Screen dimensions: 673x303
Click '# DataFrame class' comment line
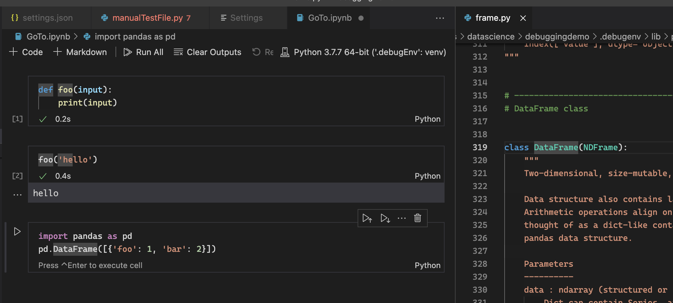click(546, 108)
